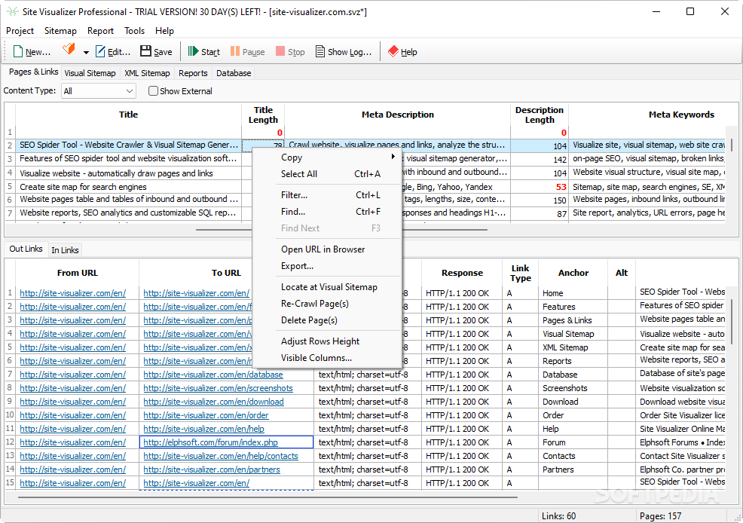Image resolution: width=743 pixels, height=523 pixels.
Task: Click the Open project folder icon
Action: pyautogui.click(x=69, y=49)
